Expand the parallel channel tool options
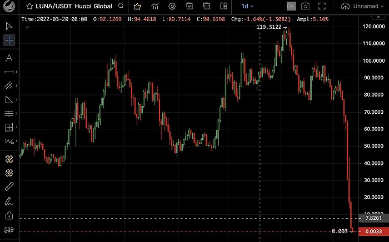 click(x=17, y=85)
